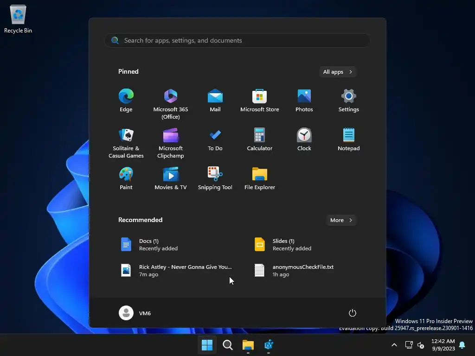Launch Notepad from pinned apps
The image size is (475, 356).
349,140
